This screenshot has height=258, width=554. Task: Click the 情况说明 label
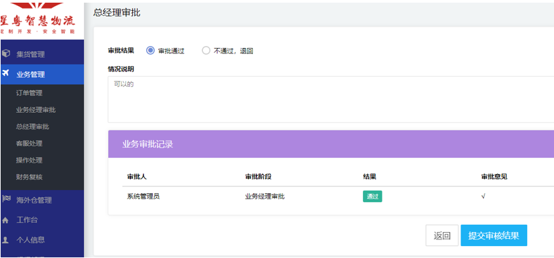coord(121,69)
